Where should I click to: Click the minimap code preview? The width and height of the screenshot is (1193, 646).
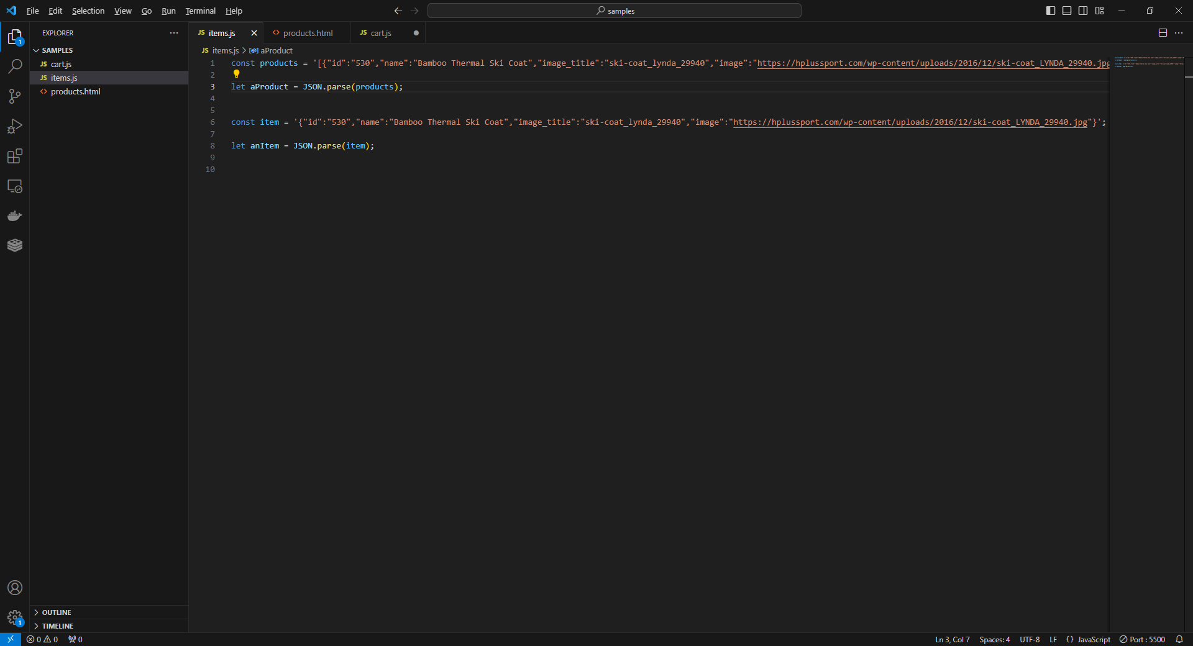[x=1148, y=62]
